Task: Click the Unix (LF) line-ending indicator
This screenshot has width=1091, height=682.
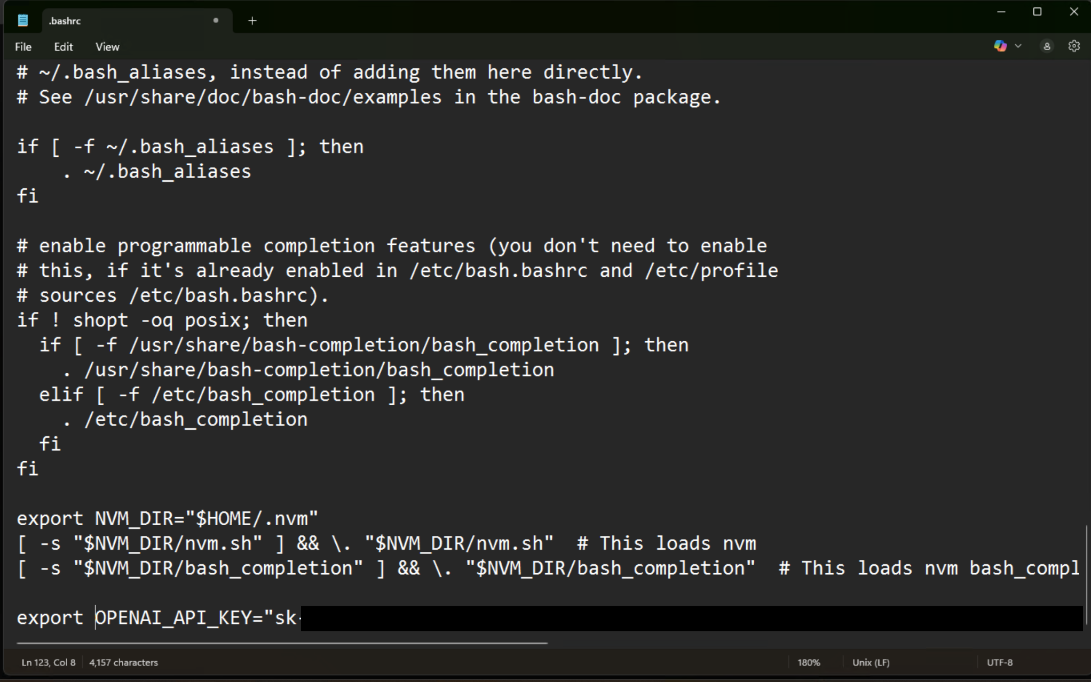Action: [x=871, y=662]
